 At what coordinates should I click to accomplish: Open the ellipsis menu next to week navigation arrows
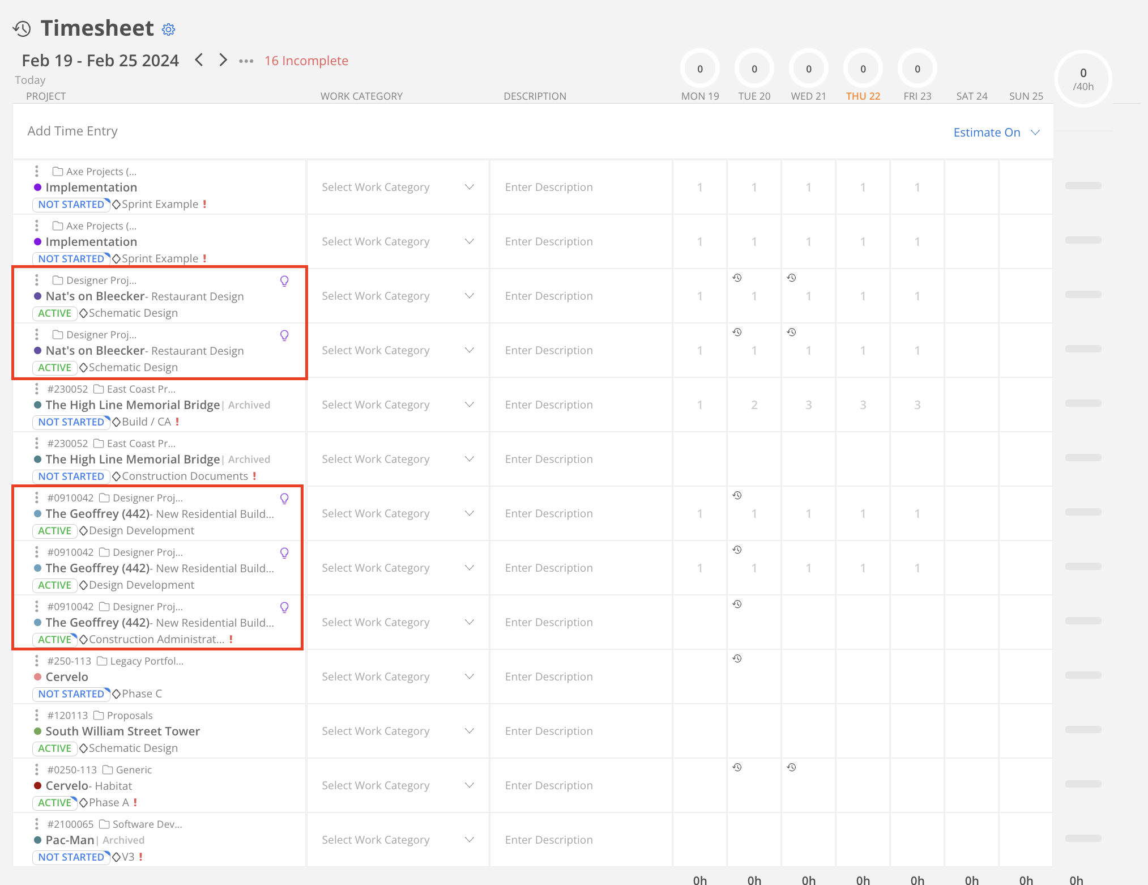(245, 61)
